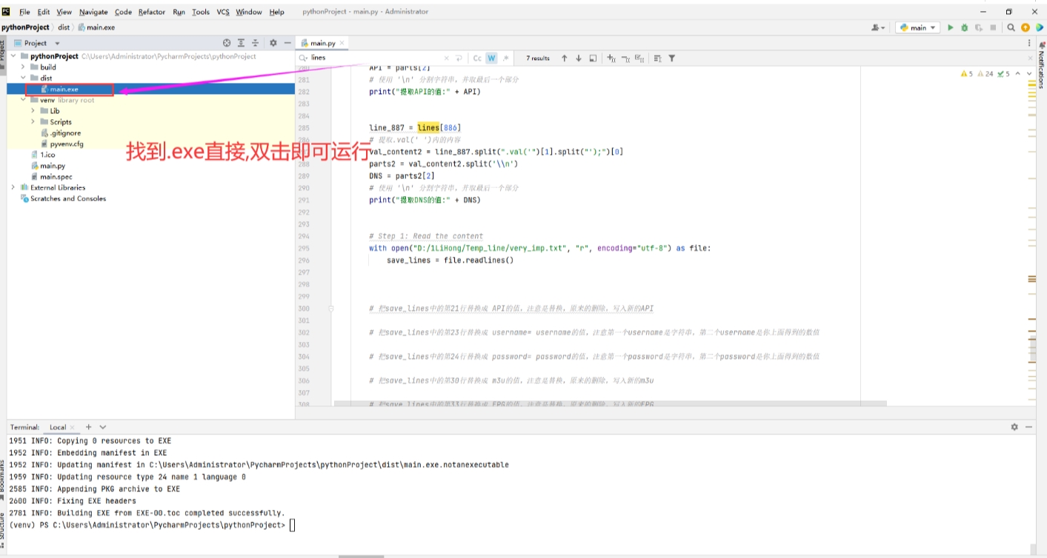Open Search Everywhere magnifier icon
Screen dimensions: 1047x558
[1011, 27]
